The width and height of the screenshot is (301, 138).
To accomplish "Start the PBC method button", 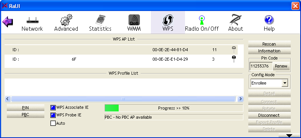I will tap(25, 115).
